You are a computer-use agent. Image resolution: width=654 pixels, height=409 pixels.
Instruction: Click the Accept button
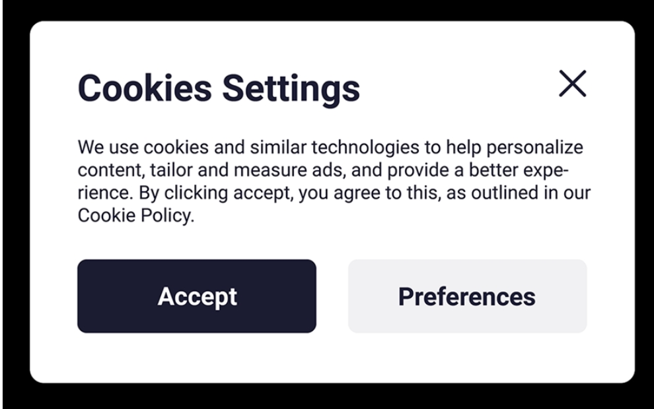196,296
